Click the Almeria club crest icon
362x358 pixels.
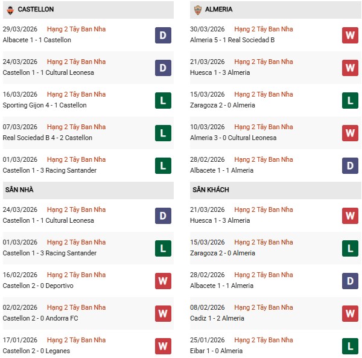[197, 10]
